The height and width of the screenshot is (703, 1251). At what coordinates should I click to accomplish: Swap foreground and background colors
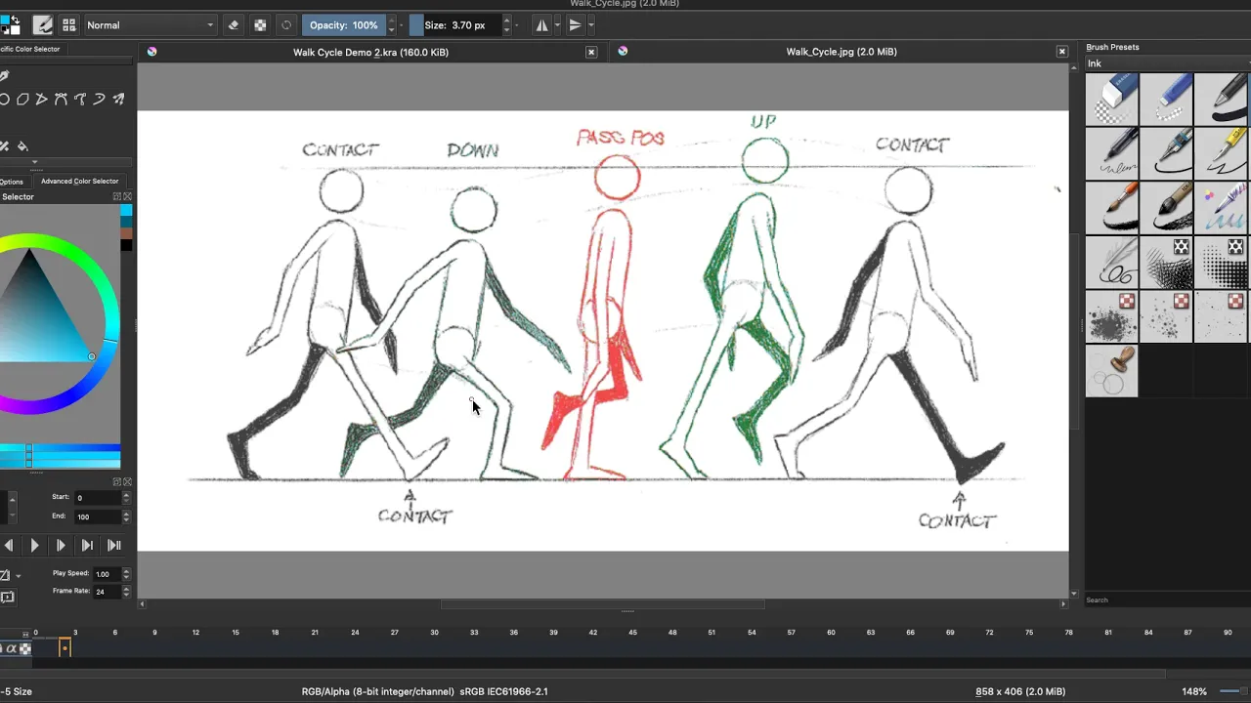(15, 20)
